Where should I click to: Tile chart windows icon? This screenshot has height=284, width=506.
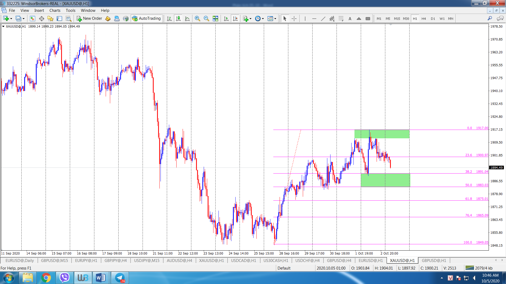(x=215, y=18)
